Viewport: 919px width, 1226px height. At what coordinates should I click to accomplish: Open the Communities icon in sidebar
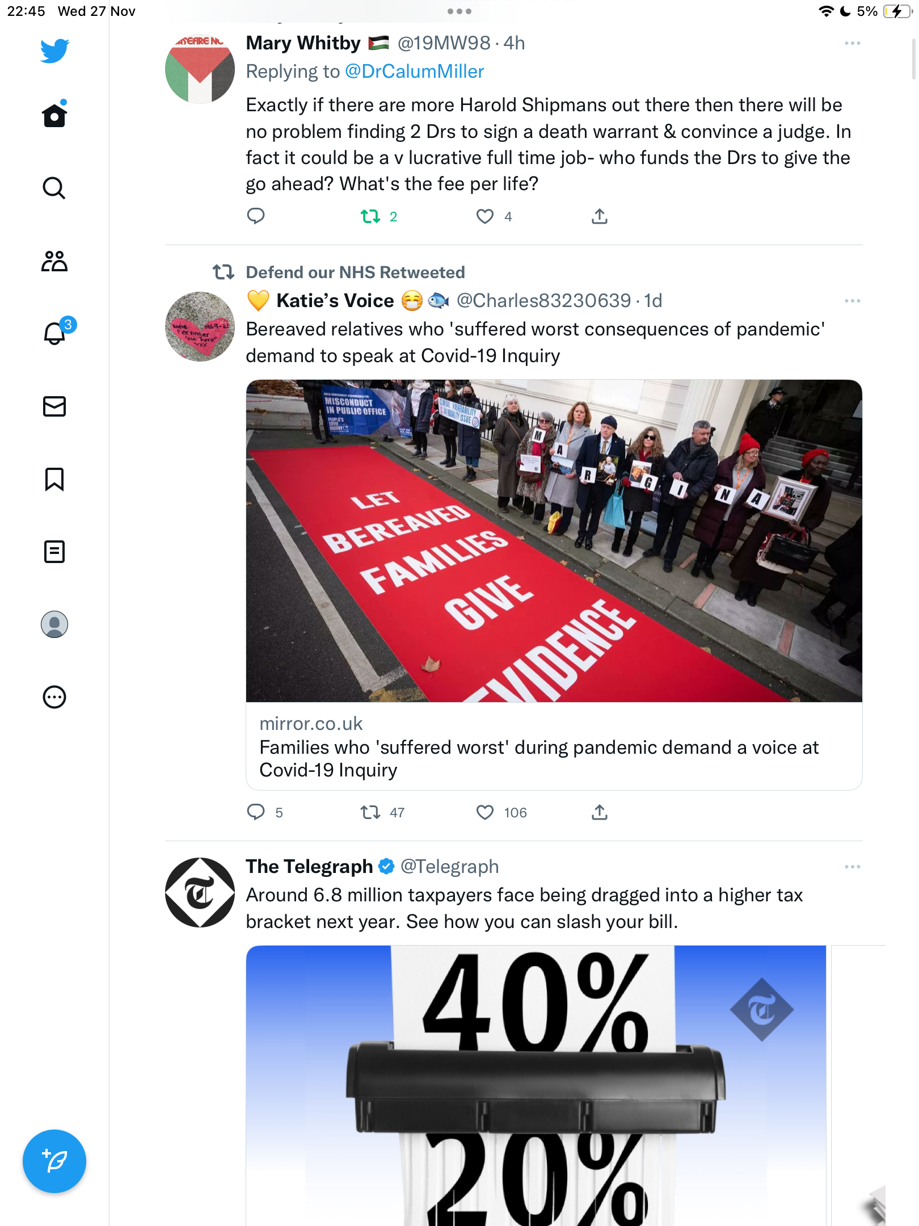pos(54,261)
